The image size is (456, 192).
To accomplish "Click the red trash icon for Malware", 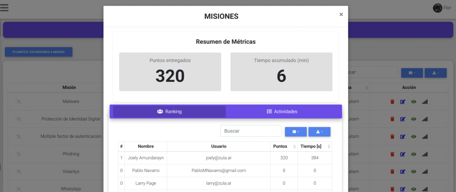I will [x=392, y=101].
